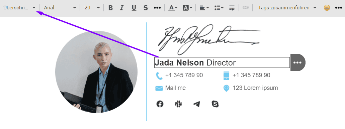345x129 pixels.
Task: Open the Tags zusammenführen dropdown
Action: [x=287, y=8]
